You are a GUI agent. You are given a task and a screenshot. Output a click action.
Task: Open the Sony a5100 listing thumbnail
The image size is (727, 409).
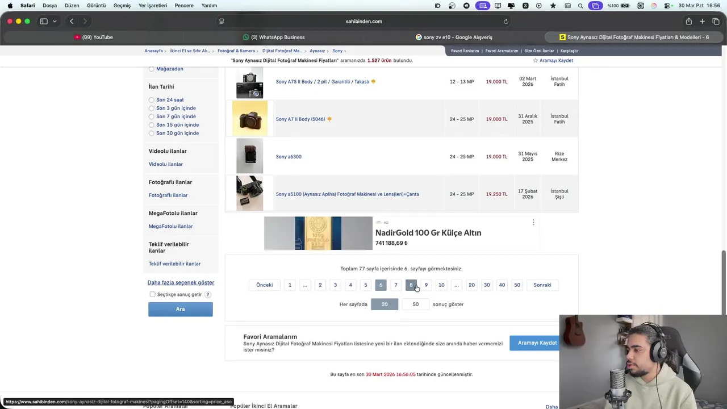pos(250,194)
